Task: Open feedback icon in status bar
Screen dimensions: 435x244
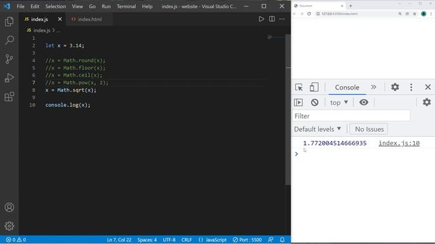Action: coord(271,240)
